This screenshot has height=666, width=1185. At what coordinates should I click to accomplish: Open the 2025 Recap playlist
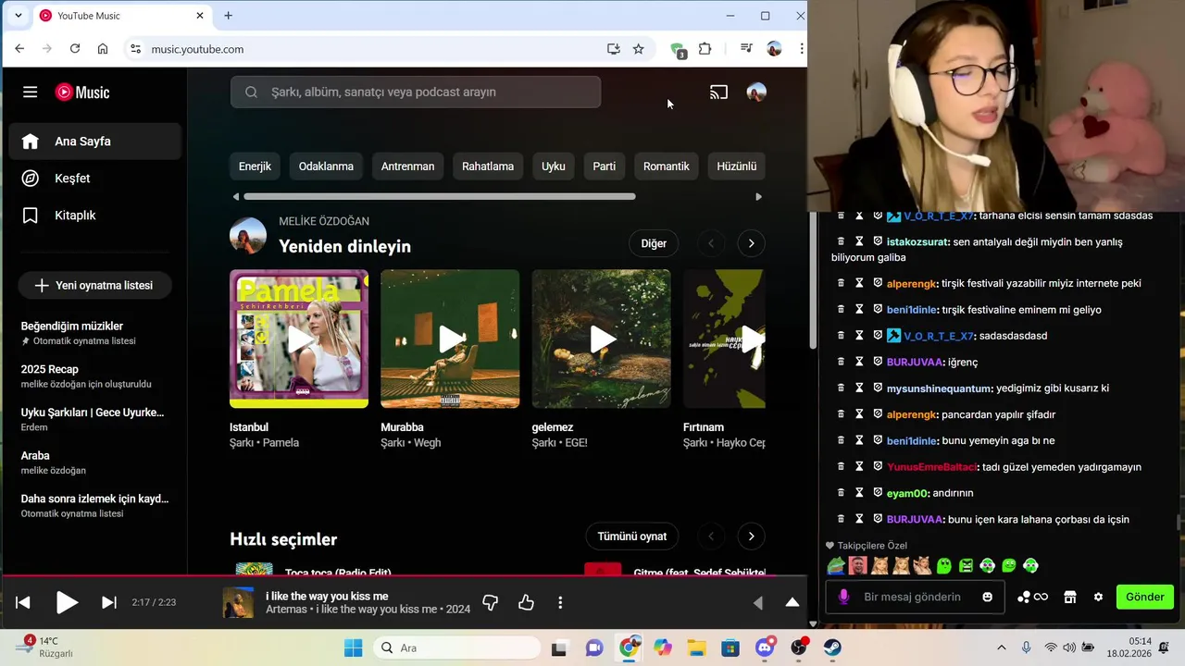click(x=95, y=376)
